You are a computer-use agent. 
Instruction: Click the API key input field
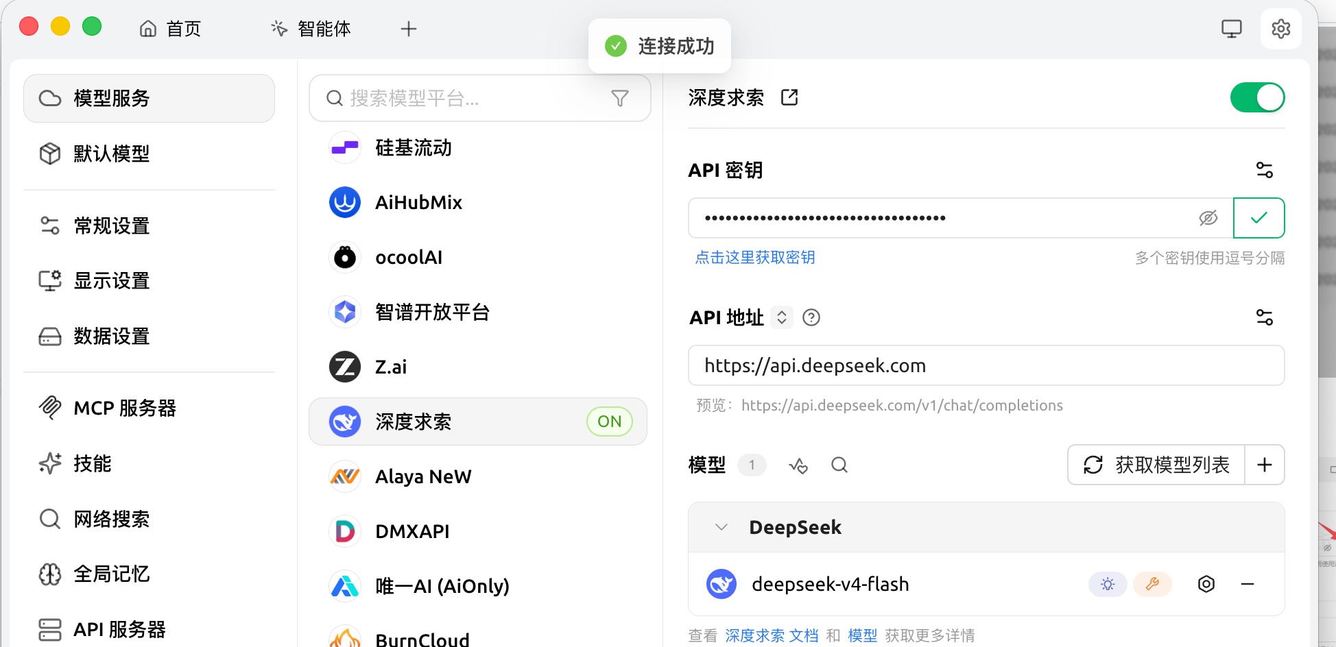point(960,218)
